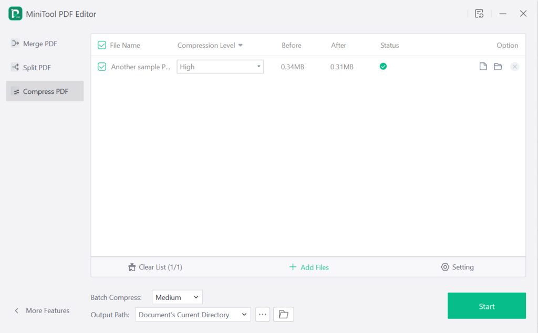This screenshot has width=538, height=333.
Task: Open compressed file via document icon
Action: coord(483,67)
